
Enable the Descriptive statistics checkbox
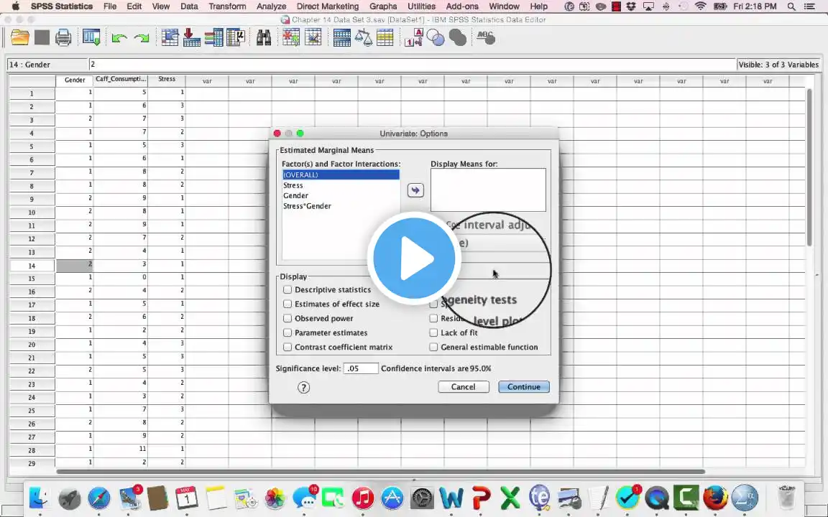287,289
